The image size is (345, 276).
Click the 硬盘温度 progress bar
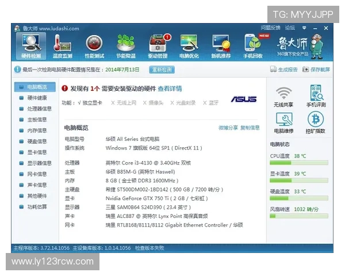[x=299, y=198]
